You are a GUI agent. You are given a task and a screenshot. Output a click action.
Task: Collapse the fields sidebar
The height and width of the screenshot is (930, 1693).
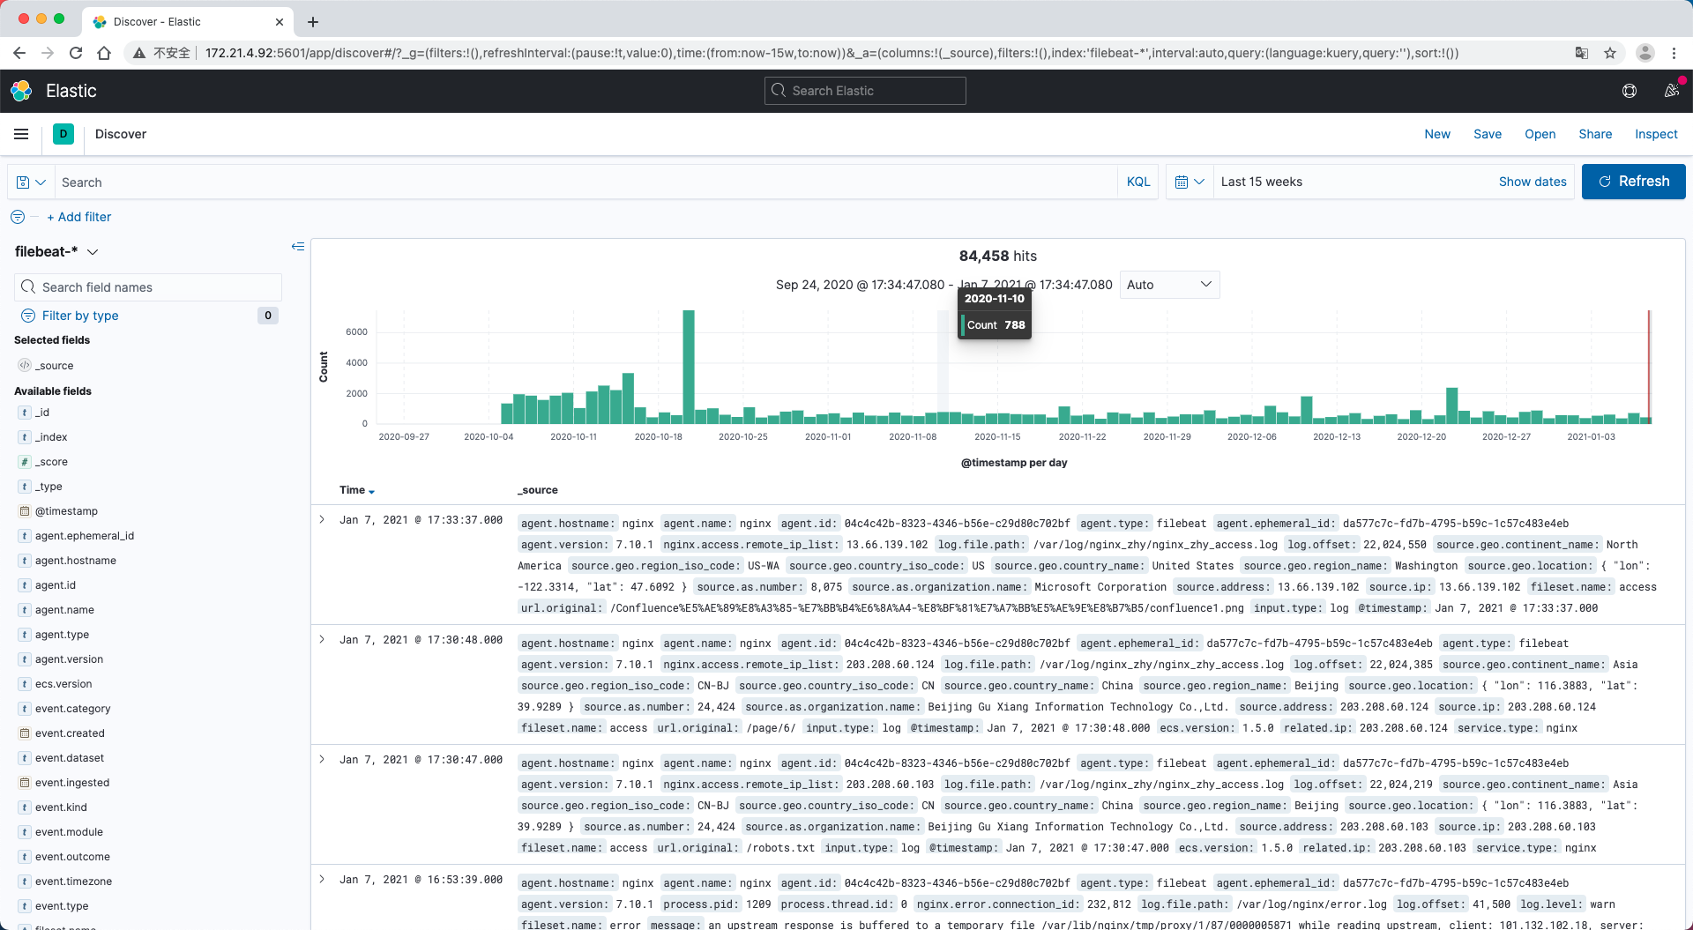(298, 247)
